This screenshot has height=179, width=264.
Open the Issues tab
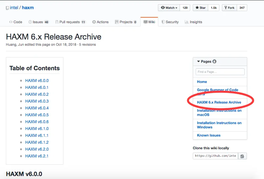(x=39, y=22)
